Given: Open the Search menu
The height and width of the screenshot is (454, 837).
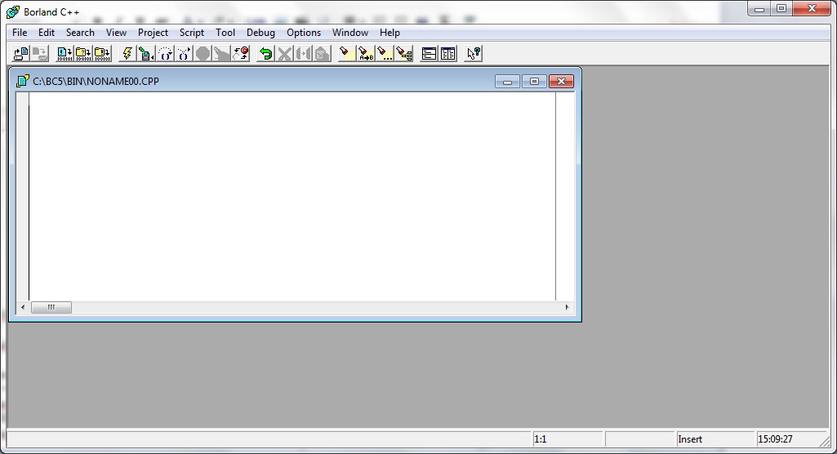Looking at the screenshot, I should (80, 33).
